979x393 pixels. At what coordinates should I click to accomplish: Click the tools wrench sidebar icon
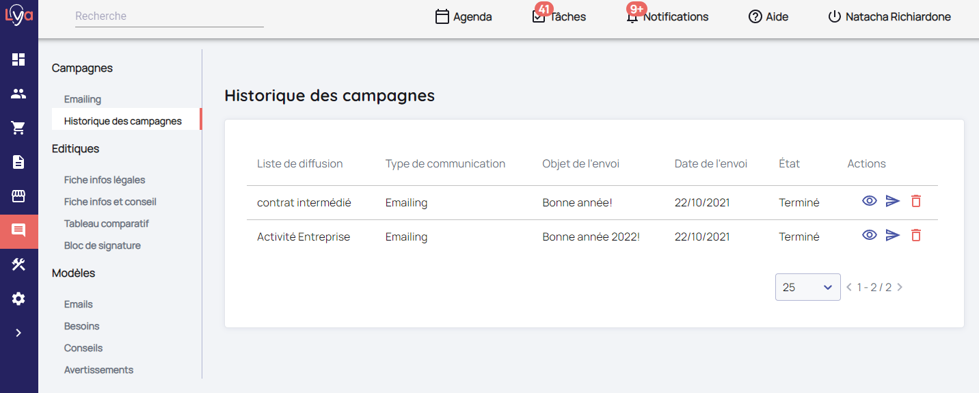[18, 265]
